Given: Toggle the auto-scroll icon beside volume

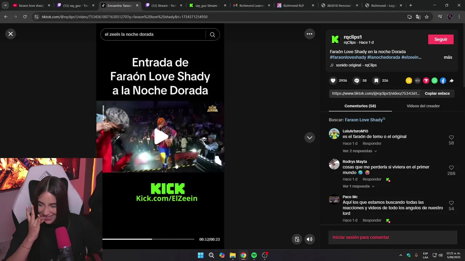Looking at the screenshot, I should click(x=297, y=239).
